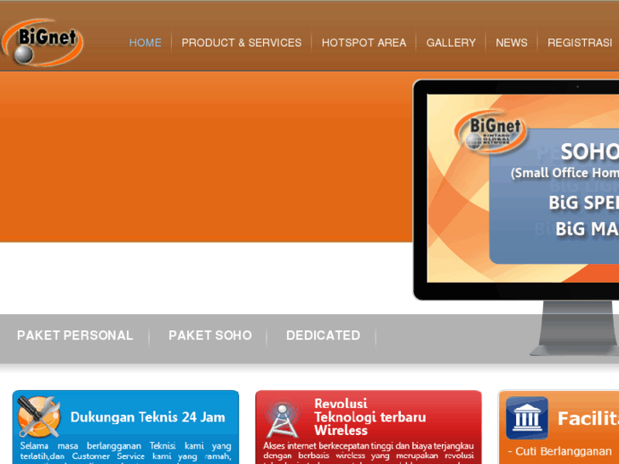
Task: Open the PRODUCT & SERVICES menu
Action: (242, 43)
